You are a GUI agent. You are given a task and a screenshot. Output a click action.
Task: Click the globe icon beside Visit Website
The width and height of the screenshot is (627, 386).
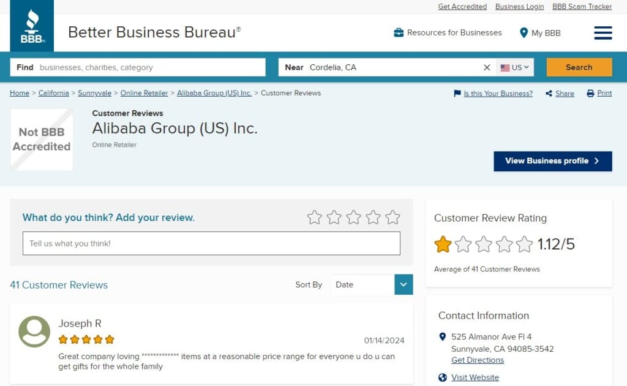point(442,377)
